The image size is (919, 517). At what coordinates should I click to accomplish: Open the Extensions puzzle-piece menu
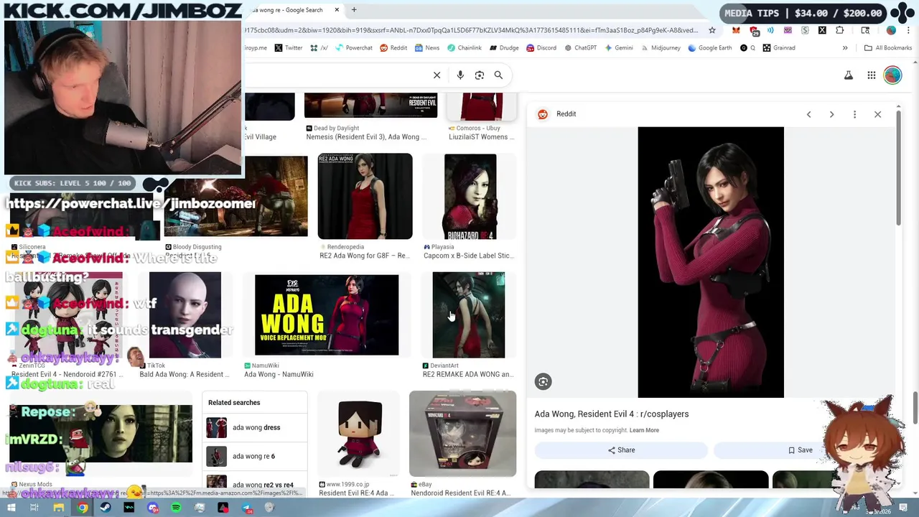coord(840,30)
